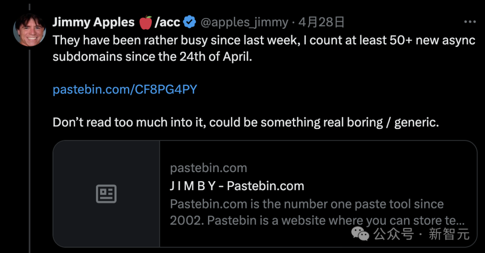Open Jimmy Apples' profile picture
485x253 pixels.
30,30
